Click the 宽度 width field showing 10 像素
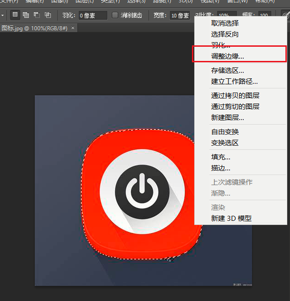The height and width of the screenshot is (301, 290). pyautogui.click(x=180, y=16)
